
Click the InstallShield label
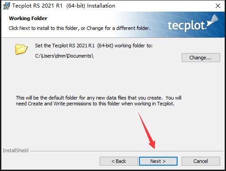point(16,150)
